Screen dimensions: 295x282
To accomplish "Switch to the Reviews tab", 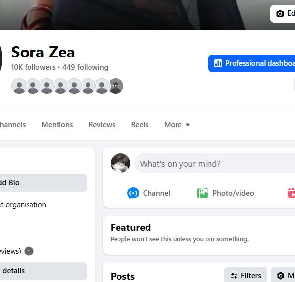I will coord(102,125).
